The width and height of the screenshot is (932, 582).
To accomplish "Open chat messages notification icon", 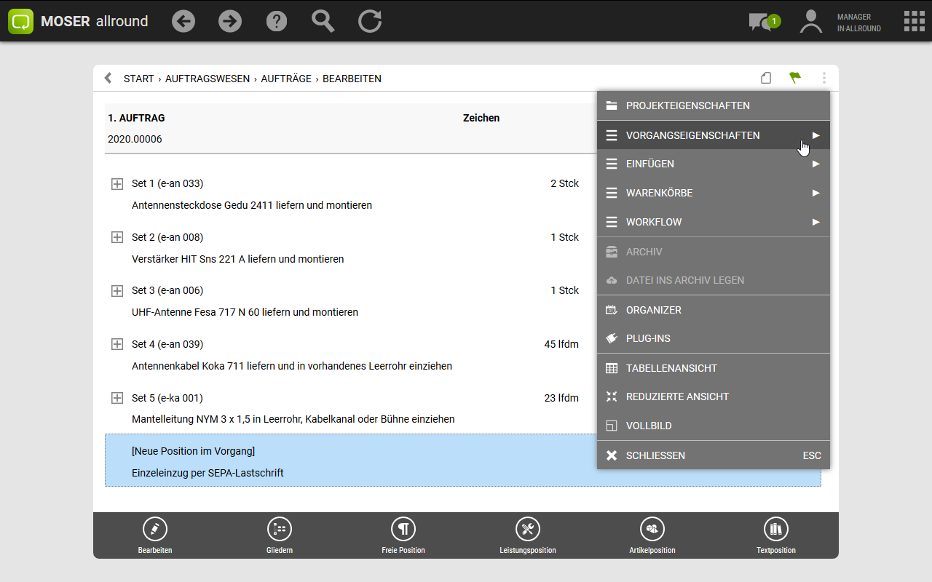I will (x=762, y=22).
